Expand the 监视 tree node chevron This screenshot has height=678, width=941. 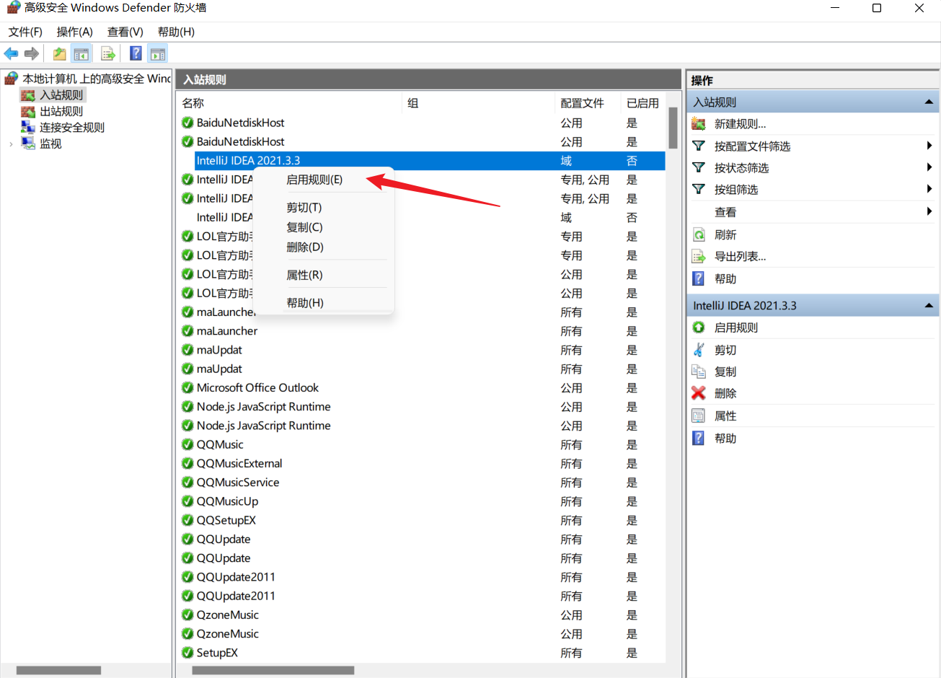click(11, 144)
